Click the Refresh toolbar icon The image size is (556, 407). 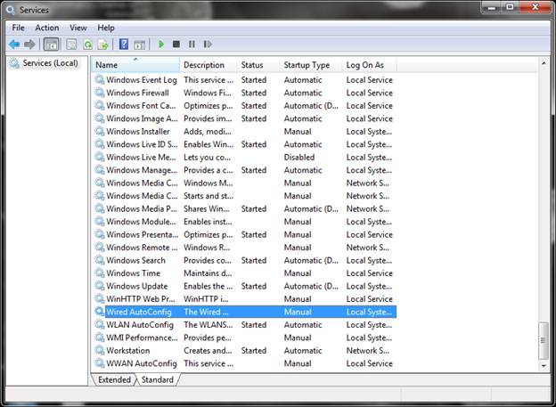(x=87, y=45)
